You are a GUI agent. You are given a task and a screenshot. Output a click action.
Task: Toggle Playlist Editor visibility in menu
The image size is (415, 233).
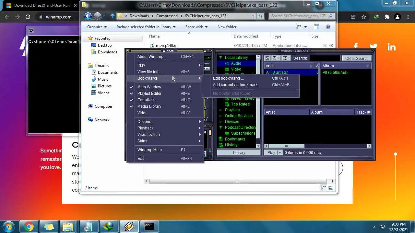[x=165, y=94]
